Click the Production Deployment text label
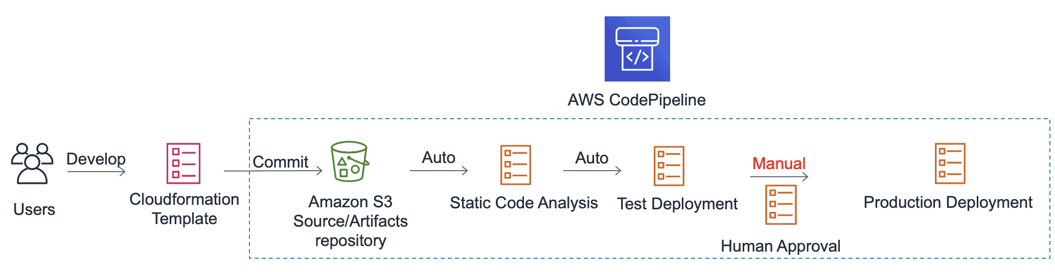This screenshot has width=1055, height=272. [x=948, y=202]
